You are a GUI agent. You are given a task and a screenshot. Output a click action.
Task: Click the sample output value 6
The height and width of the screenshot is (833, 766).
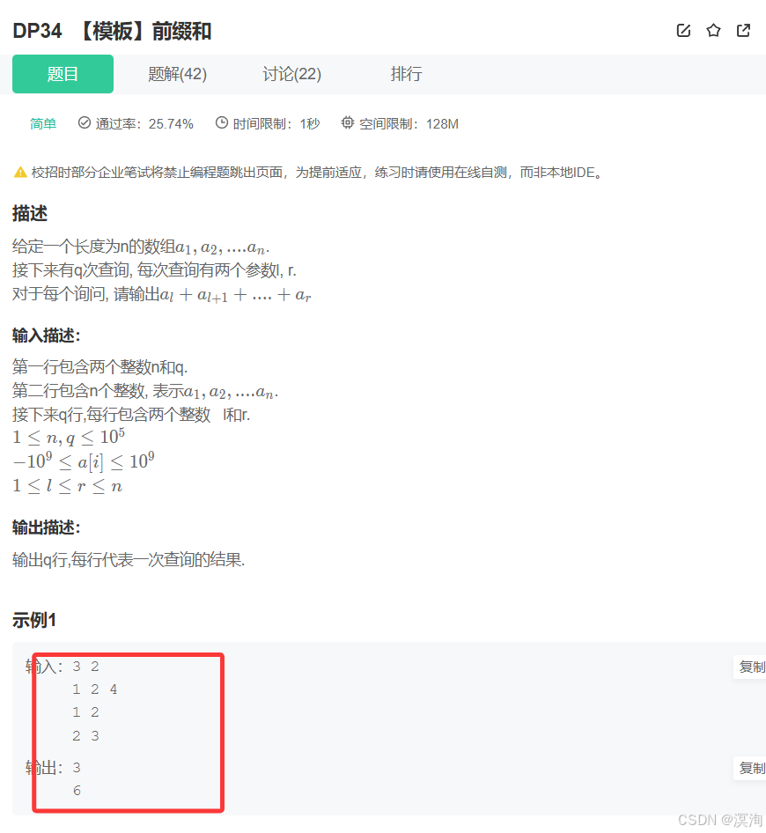pos(77,791)
